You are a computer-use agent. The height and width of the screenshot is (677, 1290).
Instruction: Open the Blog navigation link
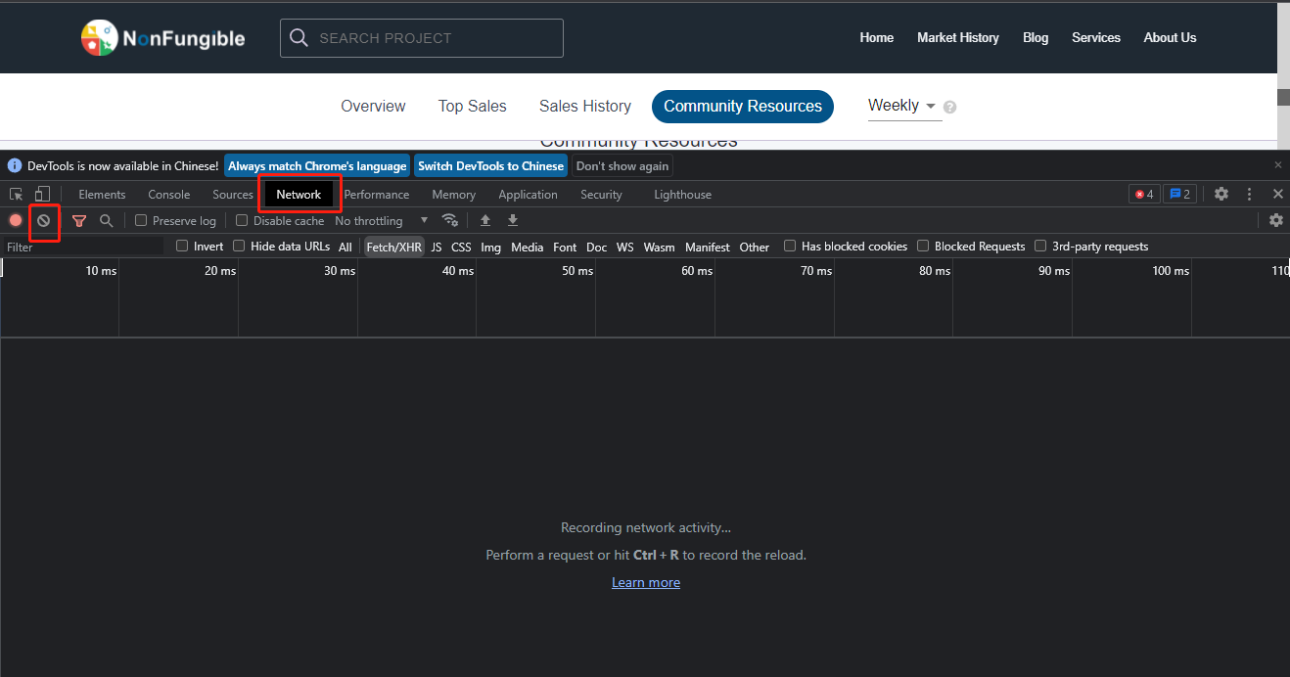(x=1036, y=38)
